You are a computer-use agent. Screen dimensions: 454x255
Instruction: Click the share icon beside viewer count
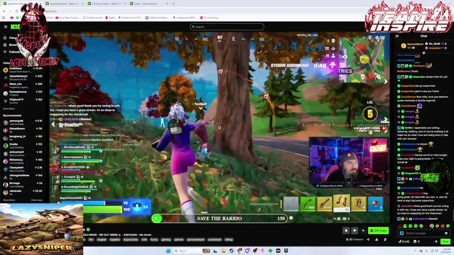click(x=368, y=239)
